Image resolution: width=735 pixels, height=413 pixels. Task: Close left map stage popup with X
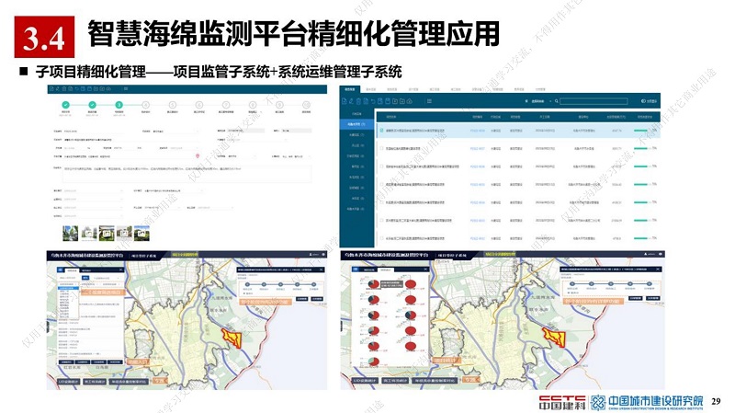(x=322, y=270)
